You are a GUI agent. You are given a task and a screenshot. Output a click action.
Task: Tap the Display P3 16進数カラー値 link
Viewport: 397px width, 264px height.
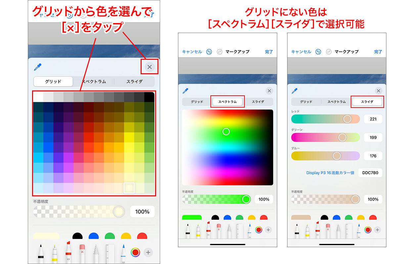point(330,173)
